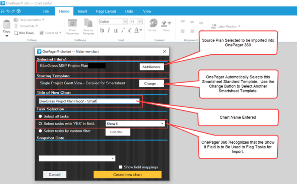Click the Copy dropdown arrow below Copy
Screen dimensions: 297x184
coord(7,36)
